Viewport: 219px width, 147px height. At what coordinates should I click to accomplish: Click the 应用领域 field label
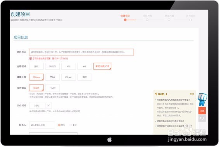point(21,66)
